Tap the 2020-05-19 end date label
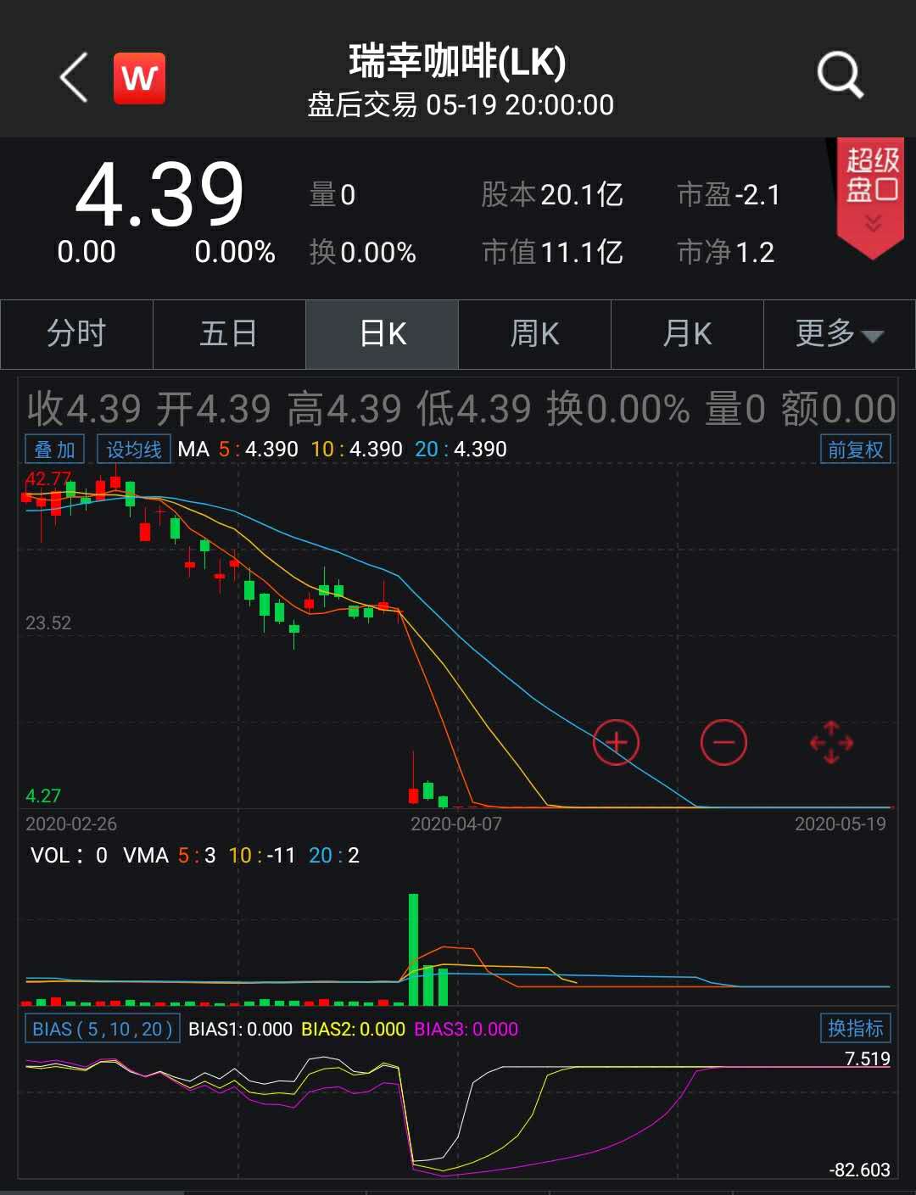The height and width of the screenshot is (1195, 916). tap(841, 824)
